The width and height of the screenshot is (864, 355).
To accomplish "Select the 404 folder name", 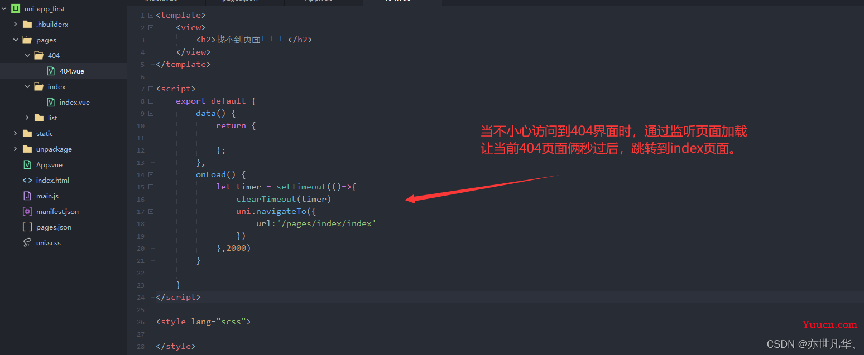I will (54, 56).
